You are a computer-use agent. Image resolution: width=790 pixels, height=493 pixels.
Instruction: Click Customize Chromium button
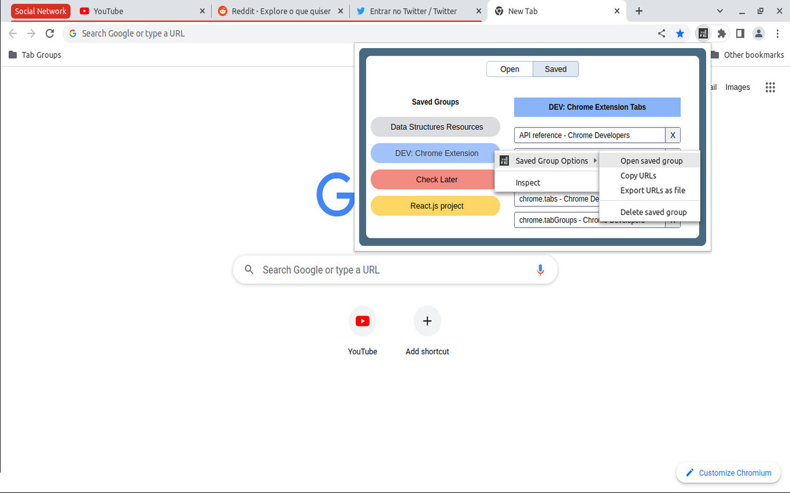coord(728,473)
